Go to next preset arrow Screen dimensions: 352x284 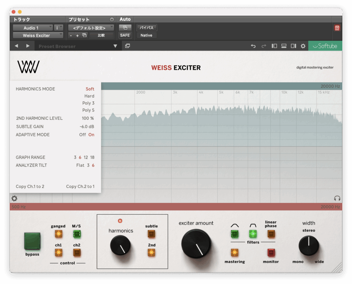28,46
